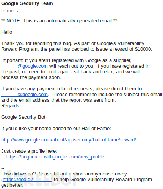Expand recipient details arrow beside "to me"
This screenshot has height=189, width=163.
pyautogui.click(x=18, y=11)
